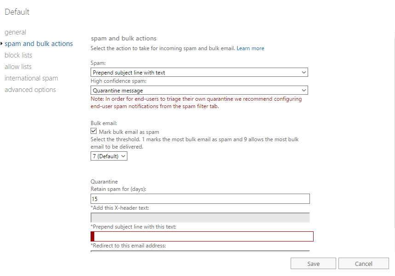Image resolution: width=395 pixels, height=276 pixels.
Task: Open the general settings tab
Action: 15,32
